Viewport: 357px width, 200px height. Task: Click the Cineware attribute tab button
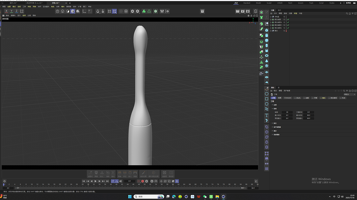(288, 98)
